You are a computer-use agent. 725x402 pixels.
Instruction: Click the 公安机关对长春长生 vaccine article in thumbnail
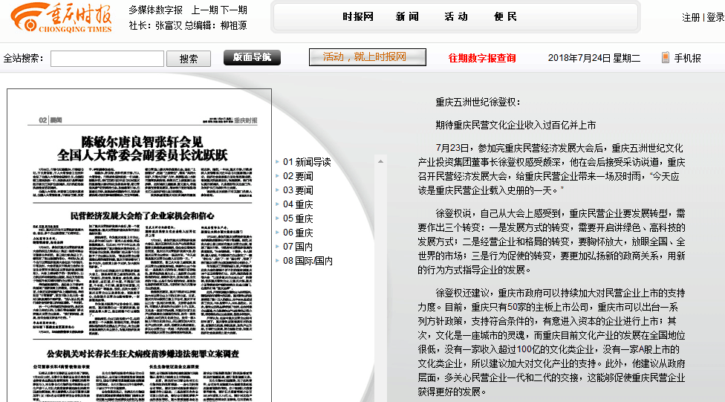coord(143,354)
